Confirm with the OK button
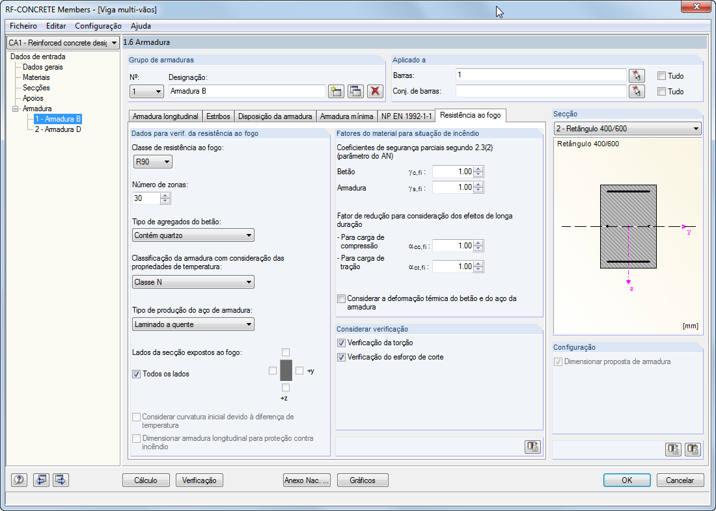This screenshot has width=716, height=511. (627, 480)
